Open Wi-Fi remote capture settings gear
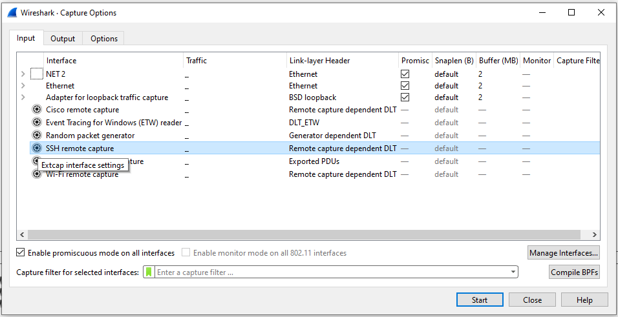The width and height of the screenshot is (618, 317). 37,174
